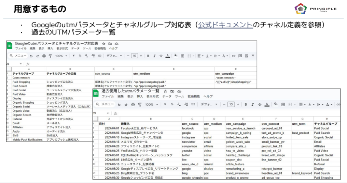This screenshot has height=183, width=347.
Task: Open デフォ... font dropdown in 過去使用したutmパラメータ一覧
Action: point(209,105)
